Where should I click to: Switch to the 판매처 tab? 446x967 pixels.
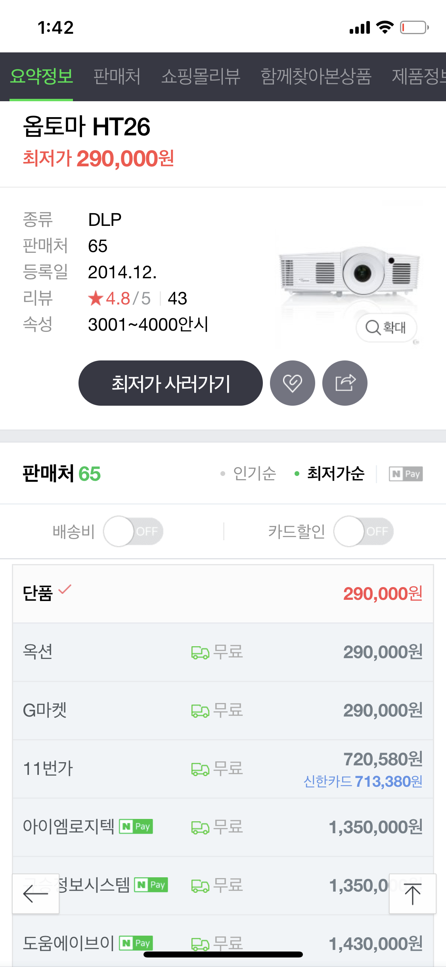coord(117,76)
